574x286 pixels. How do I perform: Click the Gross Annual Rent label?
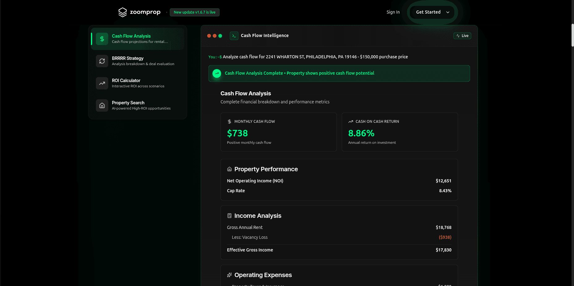[x=245, y=227]
